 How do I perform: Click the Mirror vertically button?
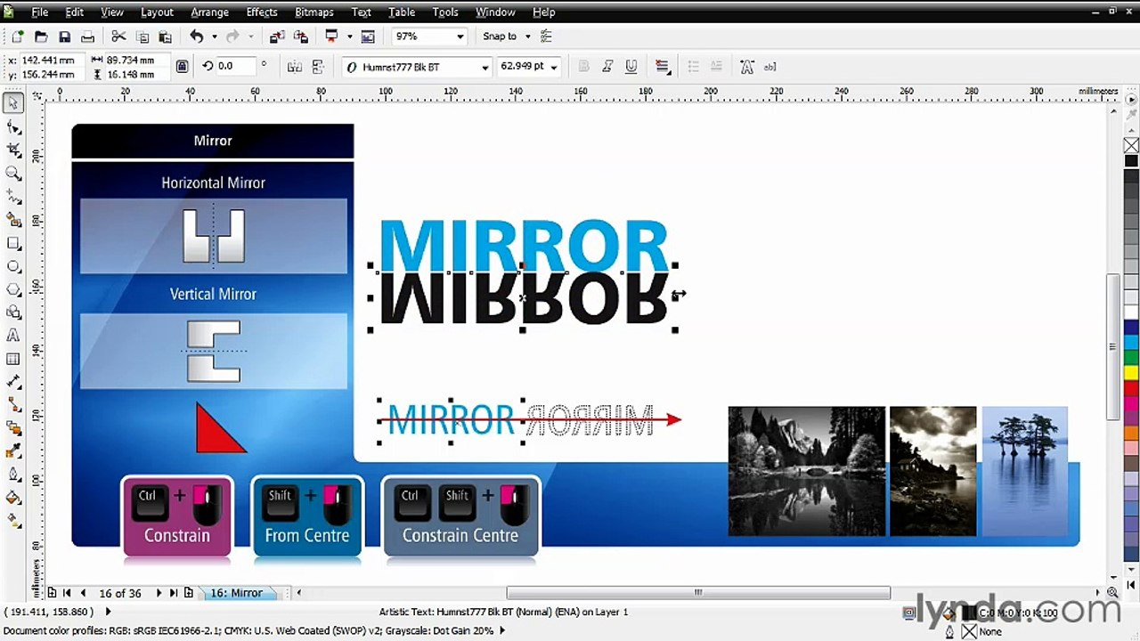tap(318, 67)
